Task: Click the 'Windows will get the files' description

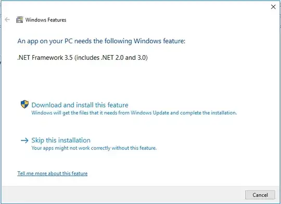Action: [134, 113]
